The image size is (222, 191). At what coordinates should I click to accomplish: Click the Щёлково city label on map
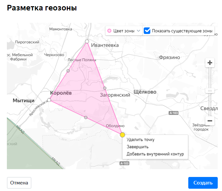[x=145, y=92]
